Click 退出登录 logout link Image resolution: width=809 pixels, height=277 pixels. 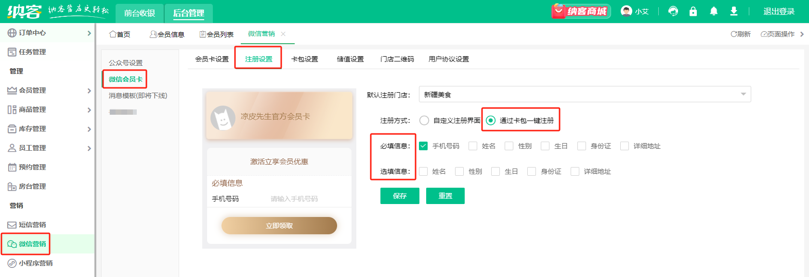pyautogui.click(x=779, y=12)
